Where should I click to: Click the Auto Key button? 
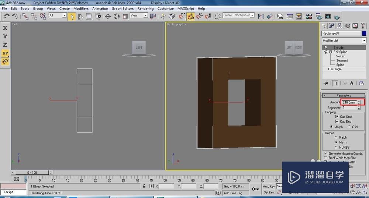coord(268,186)
